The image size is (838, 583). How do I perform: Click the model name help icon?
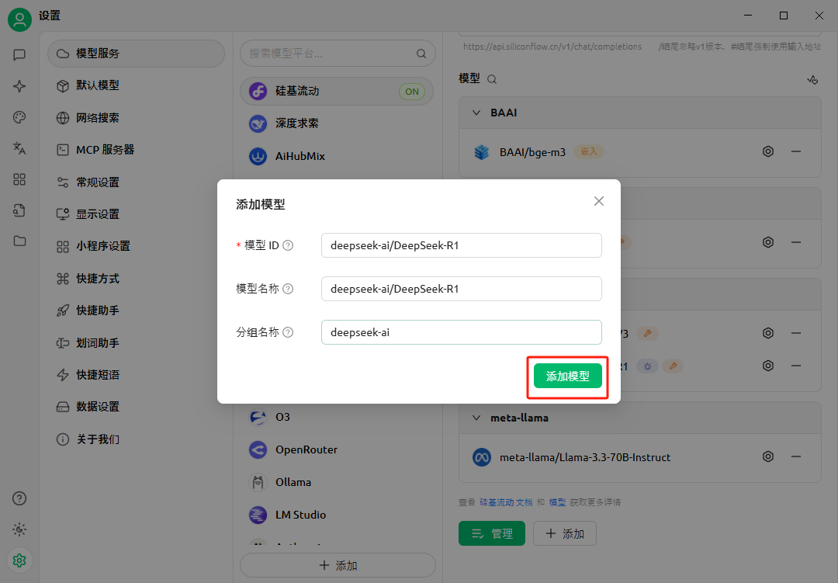click(x=288, y=289)
